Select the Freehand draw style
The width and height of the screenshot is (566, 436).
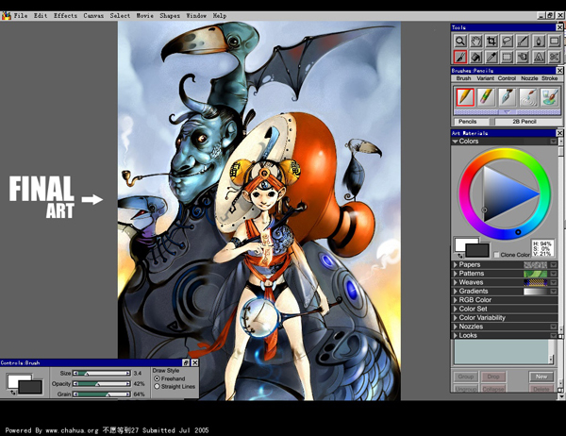coord(157,378)
